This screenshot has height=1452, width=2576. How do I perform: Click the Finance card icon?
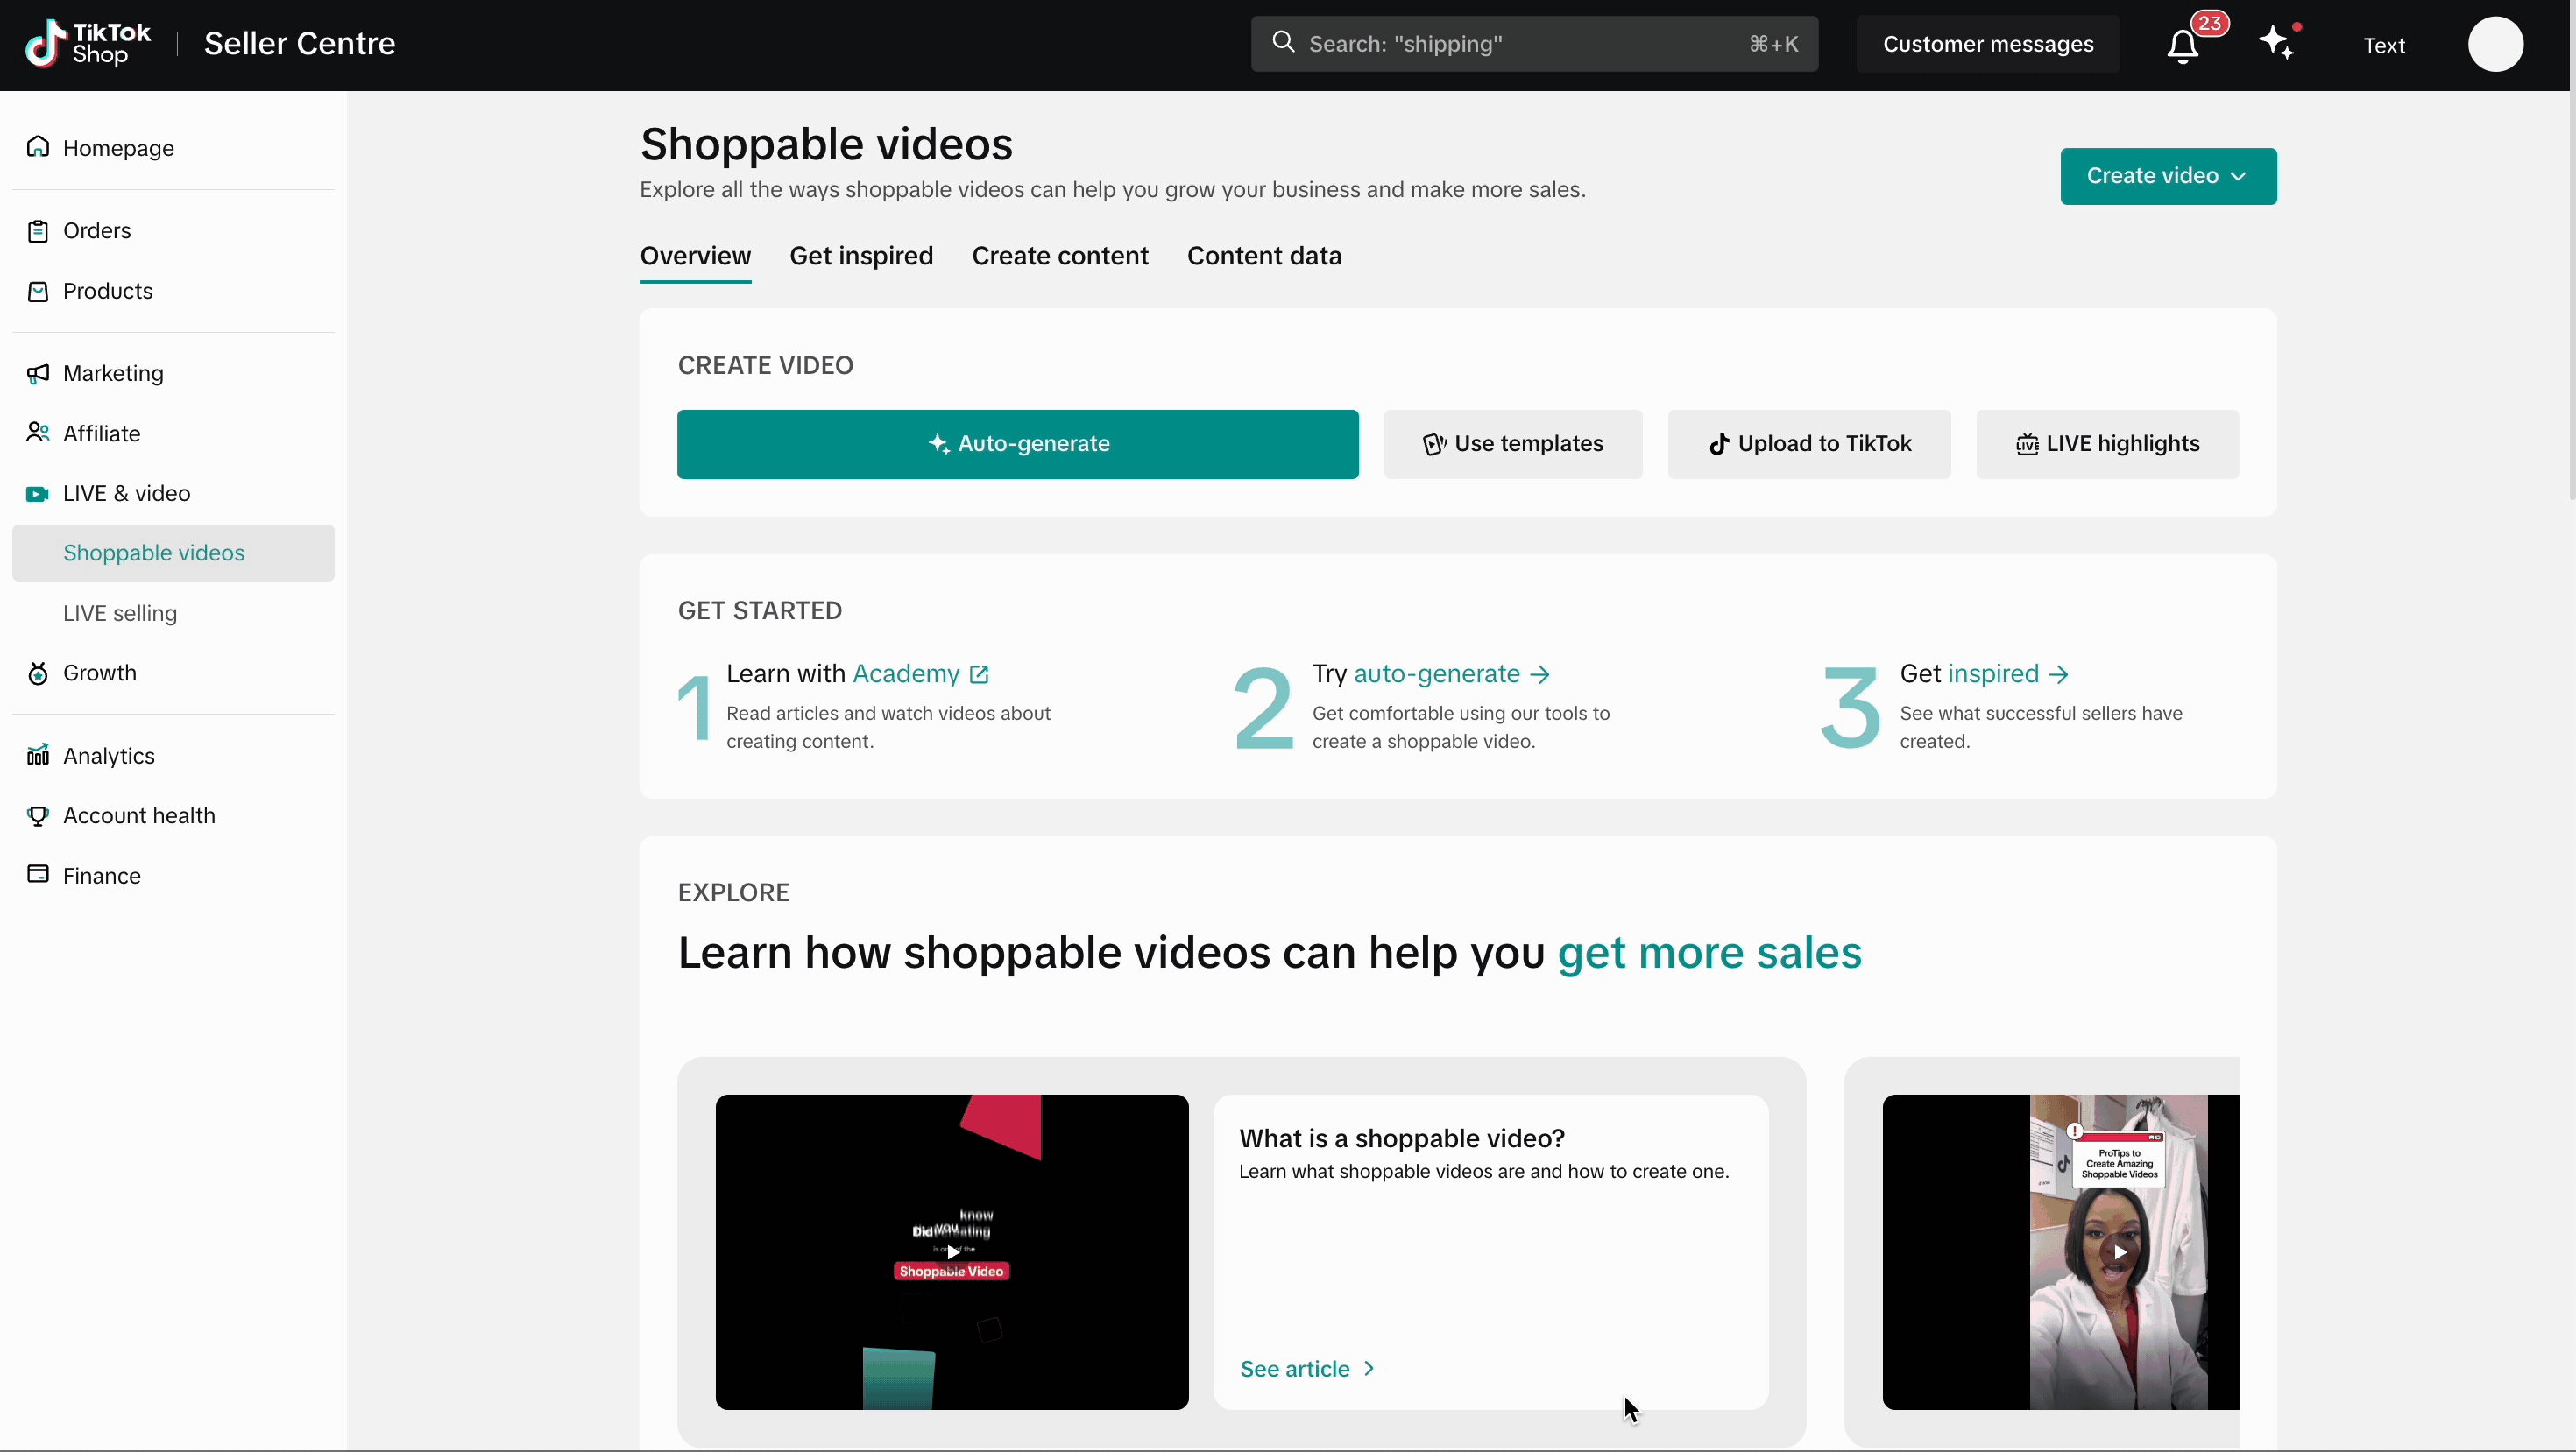[38, 874]
